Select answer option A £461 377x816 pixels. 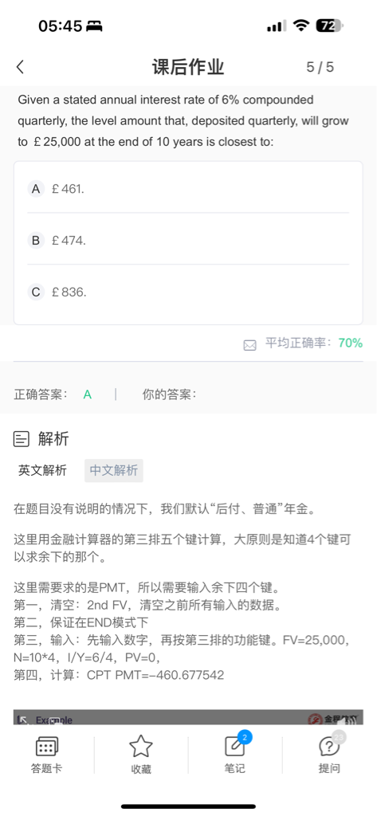pyautogui.click(x=188, y=188)
